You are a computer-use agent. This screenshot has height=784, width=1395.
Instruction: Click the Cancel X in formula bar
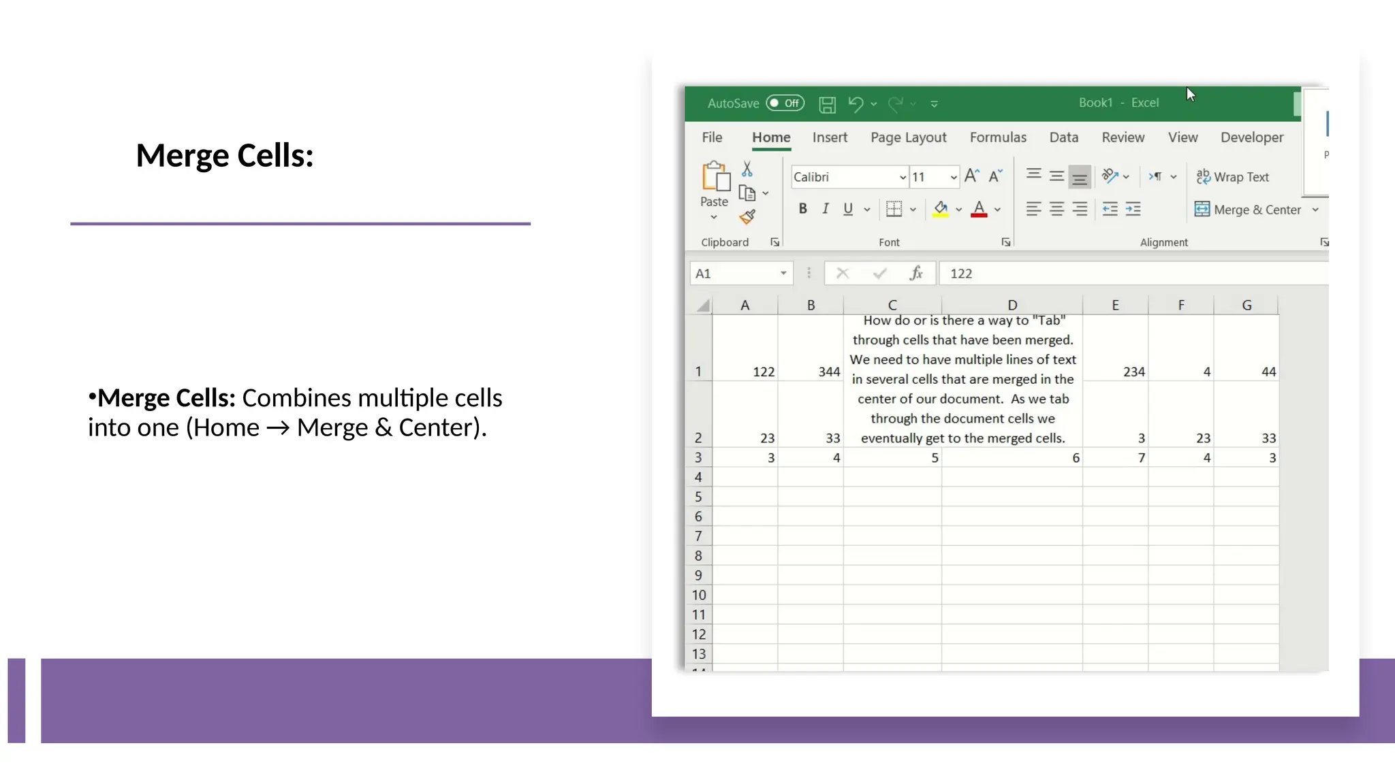(x=843, y=274)
